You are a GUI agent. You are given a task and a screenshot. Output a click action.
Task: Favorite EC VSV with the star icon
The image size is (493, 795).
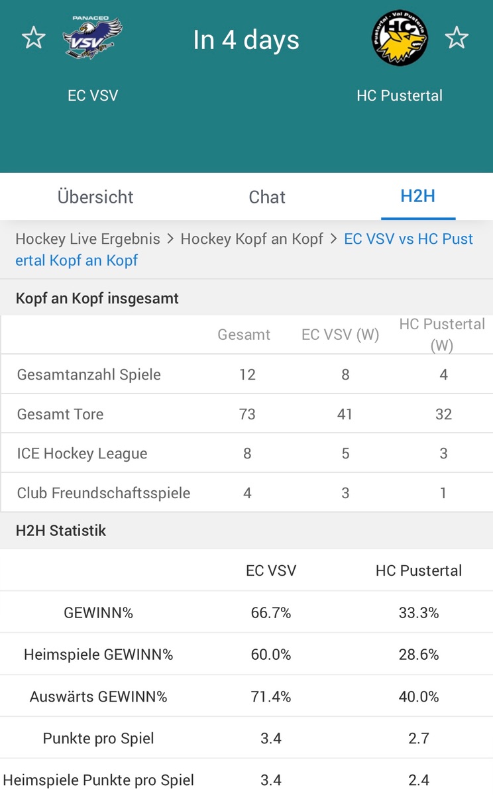pos(33,38)
